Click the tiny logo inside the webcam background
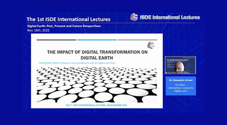 click(x=184, y=58)
